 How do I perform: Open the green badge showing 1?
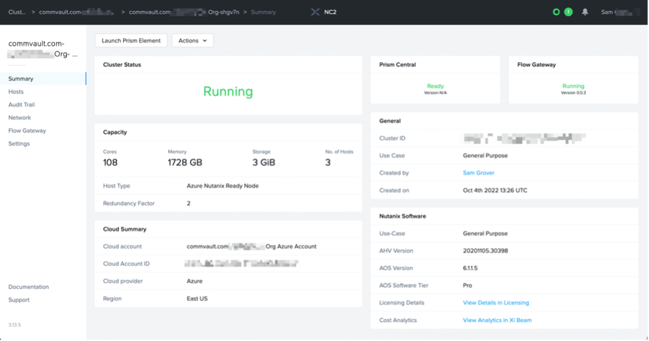pyautogui.click(x=568, y=12)
